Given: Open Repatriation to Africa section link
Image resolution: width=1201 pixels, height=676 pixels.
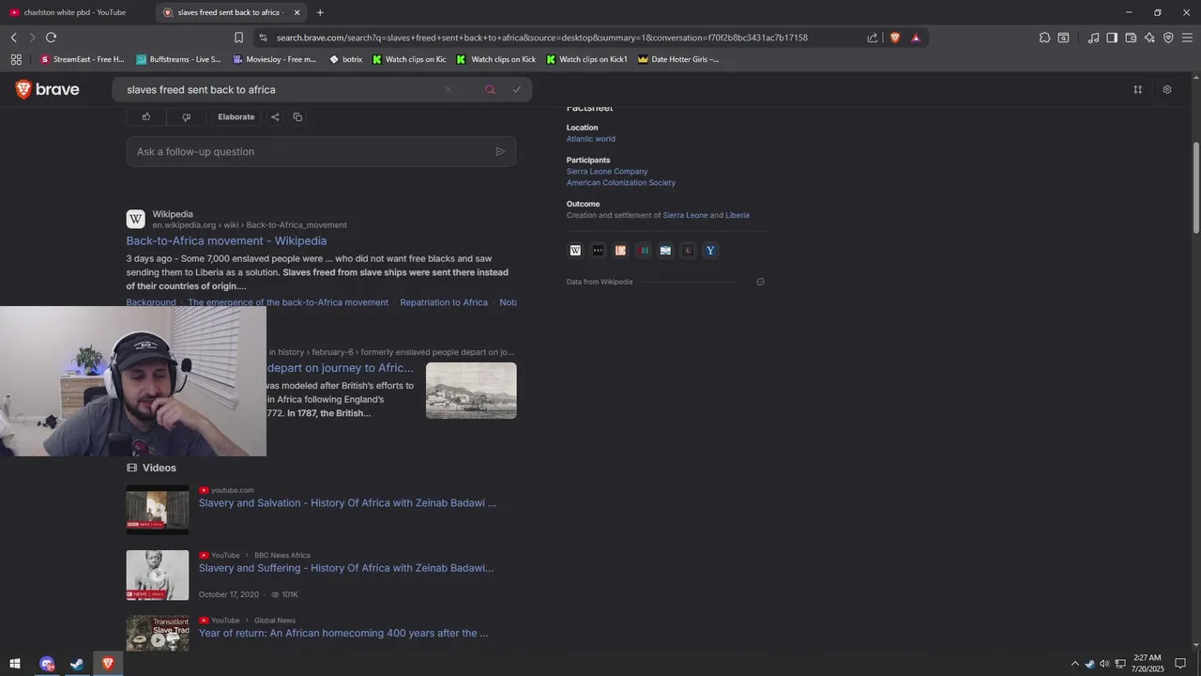Looking at the screenshot, I should click(x=444, y=302).
